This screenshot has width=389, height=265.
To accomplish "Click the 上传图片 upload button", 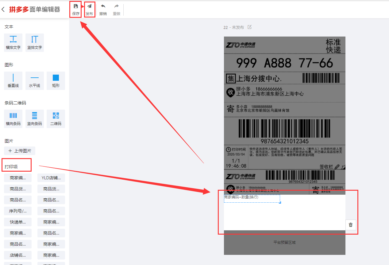I will click(x=20, y=151).
